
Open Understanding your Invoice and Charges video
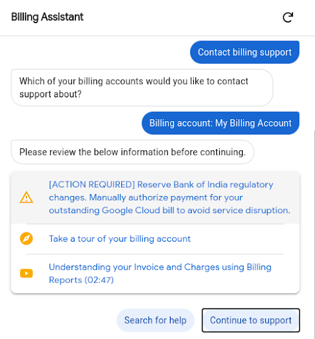pyautogui.click(x=160, y=273)
